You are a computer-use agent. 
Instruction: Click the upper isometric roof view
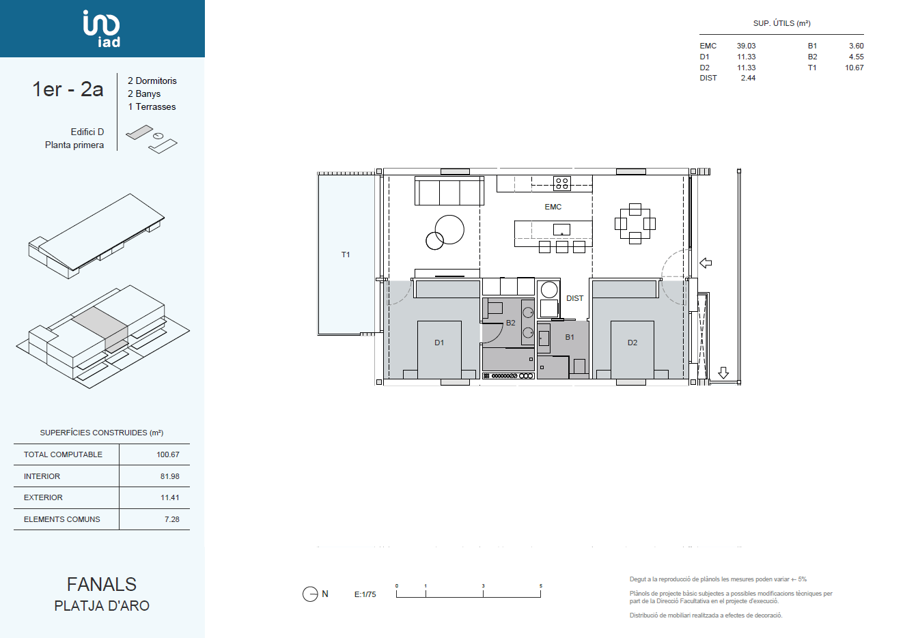click(96, 235)
